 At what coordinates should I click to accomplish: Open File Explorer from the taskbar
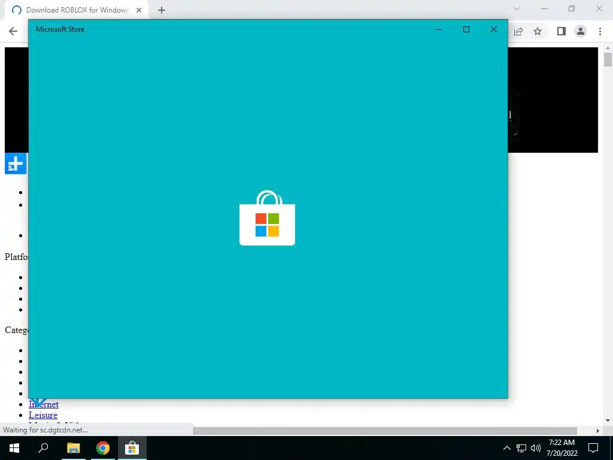(x=73, y=448)
